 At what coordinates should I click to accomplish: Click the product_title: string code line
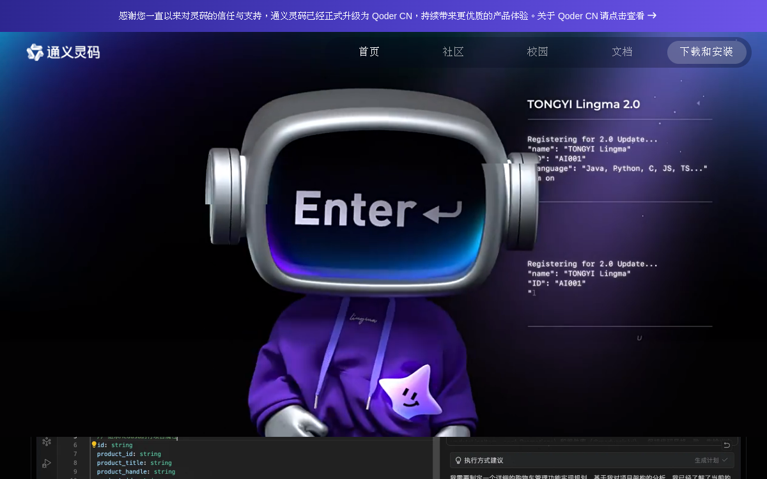pyautogui.click(x=134, y=463)
